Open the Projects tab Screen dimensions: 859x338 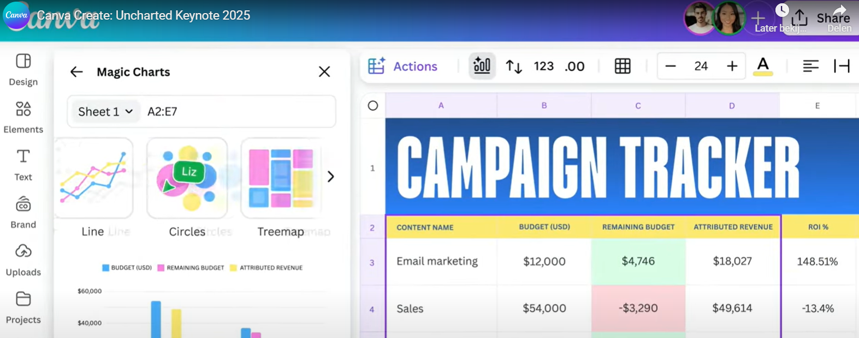(23, 307)
